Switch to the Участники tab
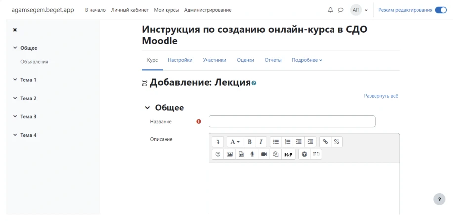Image resolution: width=459 pixels, height=222 pixels. (x=214, y=60)
